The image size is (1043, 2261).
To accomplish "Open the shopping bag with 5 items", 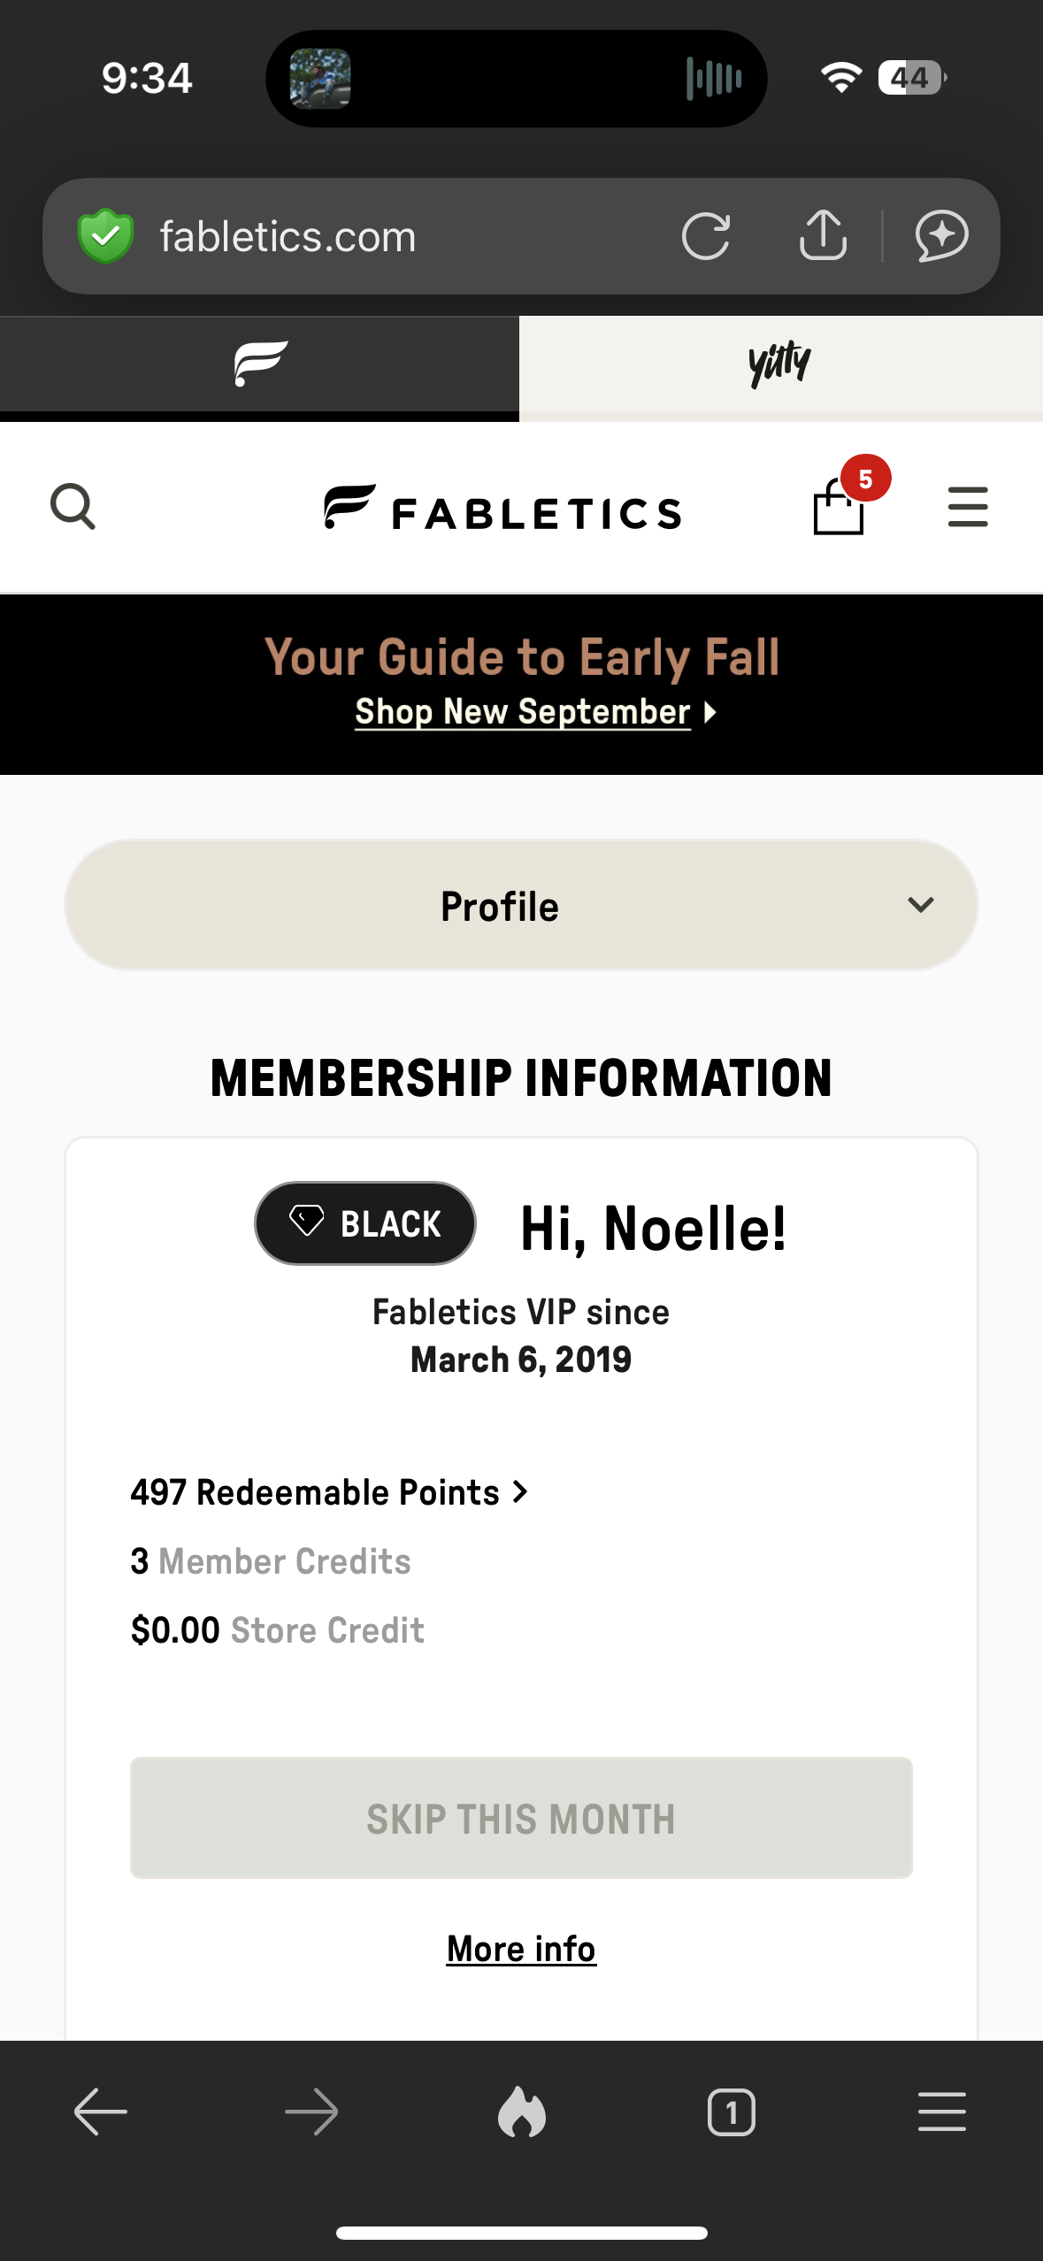I will 839,506.
